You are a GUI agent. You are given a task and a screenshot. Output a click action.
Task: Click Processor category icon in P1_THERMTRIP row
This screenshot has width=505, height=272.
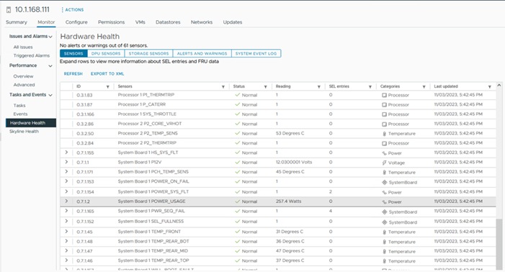click(384, 95)
